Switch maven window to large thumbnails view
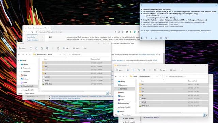 coord(110,93)
